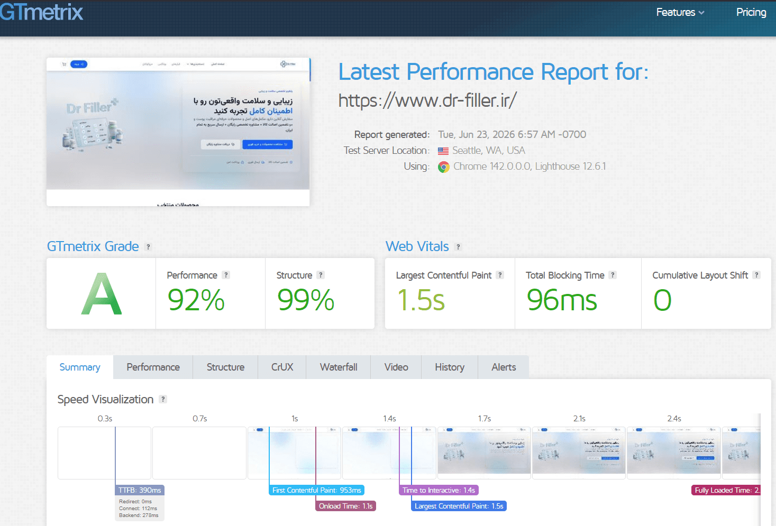Click the dr-filler.ir site screenshot thumbnail

[178, 132]
